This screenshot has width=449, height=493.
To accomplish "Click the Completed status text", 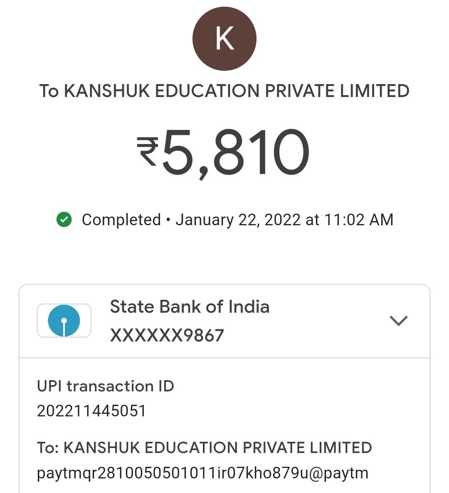I will [x=121, y=220].
